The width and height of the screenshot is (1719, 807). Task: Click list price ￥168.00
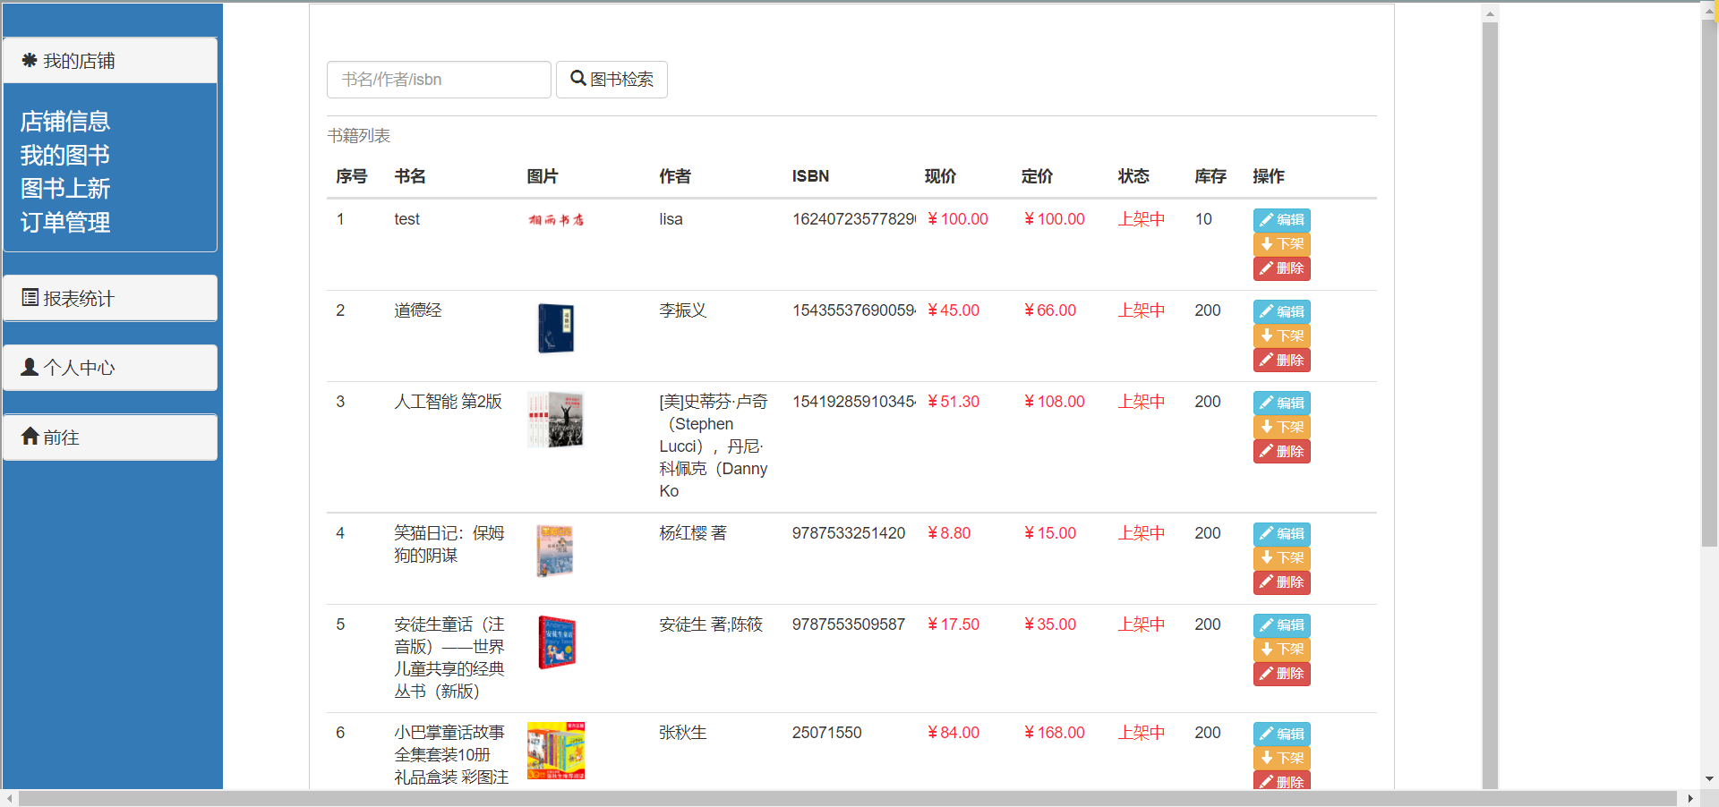1054,733
